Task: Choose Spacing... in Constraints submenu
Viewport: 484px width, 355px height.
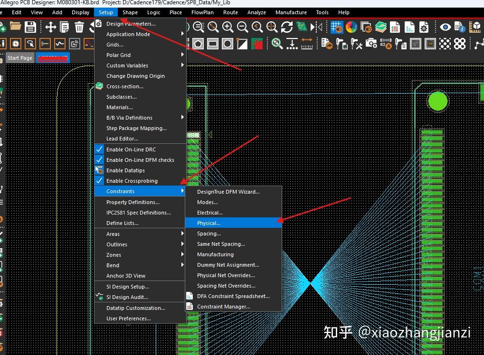Action: coord(233,234)
